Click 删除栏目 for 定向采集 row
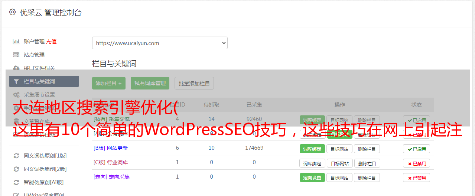The height and width of the screenshot is (196, 475). click(x=367, y=178)
